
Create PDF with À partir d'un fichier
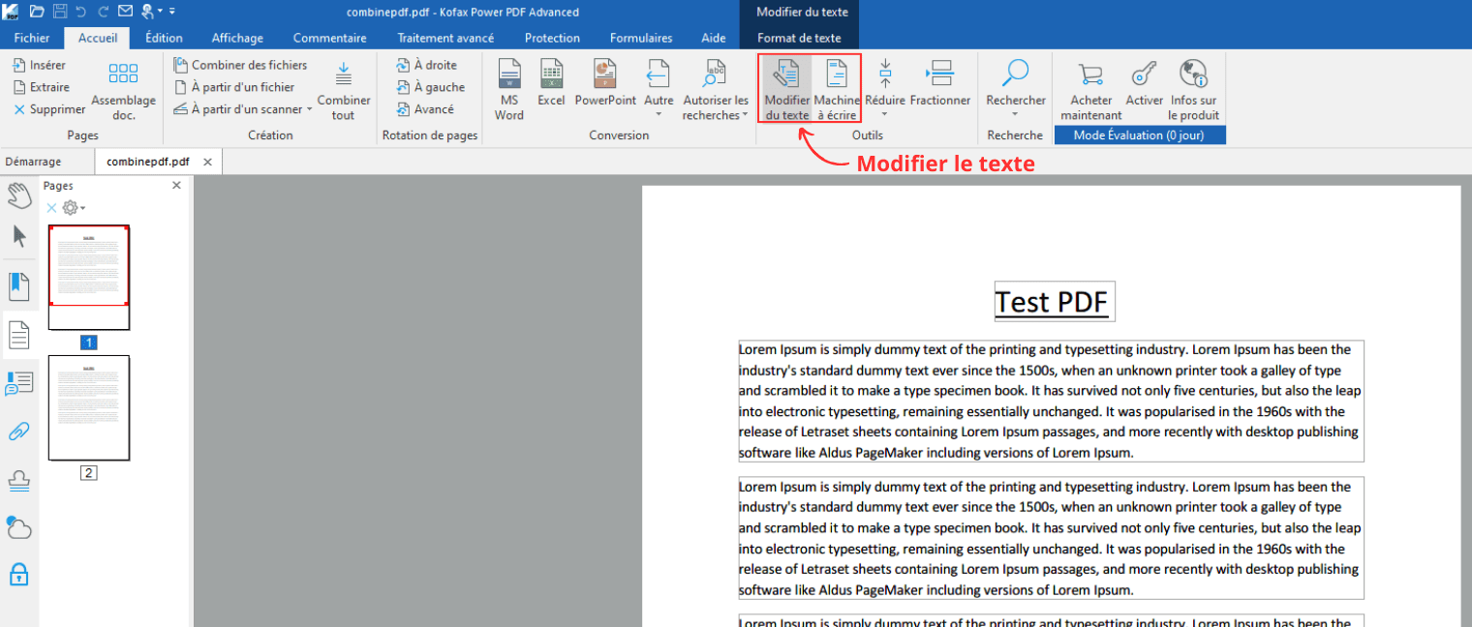[x=233, y=87]
